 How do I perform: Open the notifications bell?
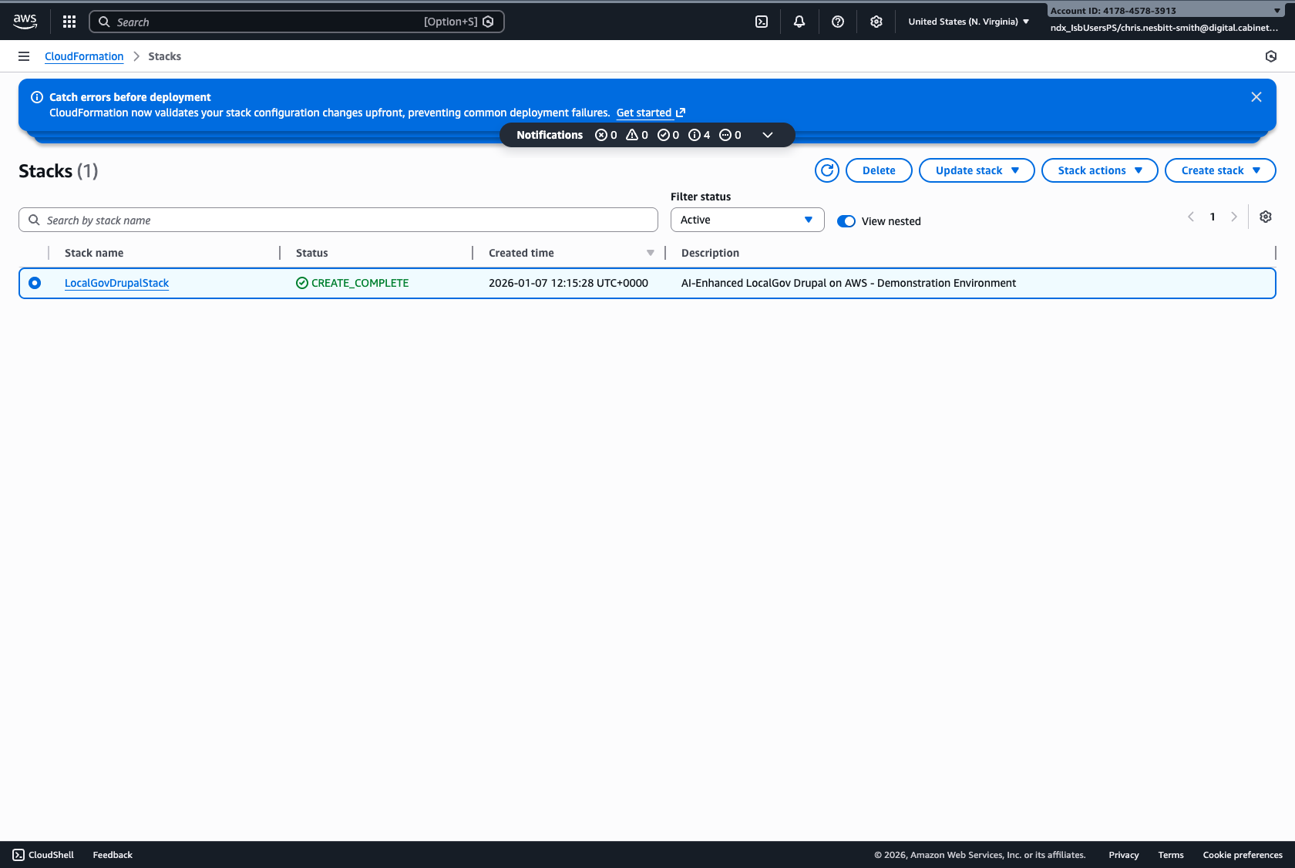coord(799,22)
